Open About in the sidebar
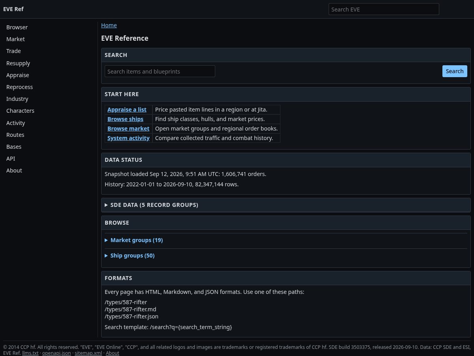This screenshot has width=474, height=356. (x=14, y=170)
